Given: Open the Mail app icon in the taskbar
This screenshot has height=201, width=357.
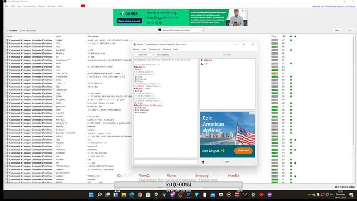Looking at the screenshot, I should pyautogui.click(x=213, y=194).
